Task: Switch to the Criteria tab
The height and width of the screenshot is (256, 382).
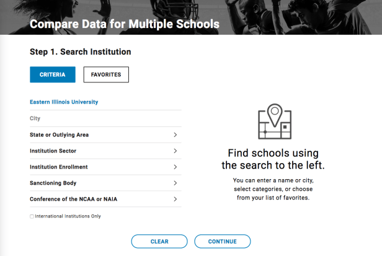Action: (x=53, y=75)
